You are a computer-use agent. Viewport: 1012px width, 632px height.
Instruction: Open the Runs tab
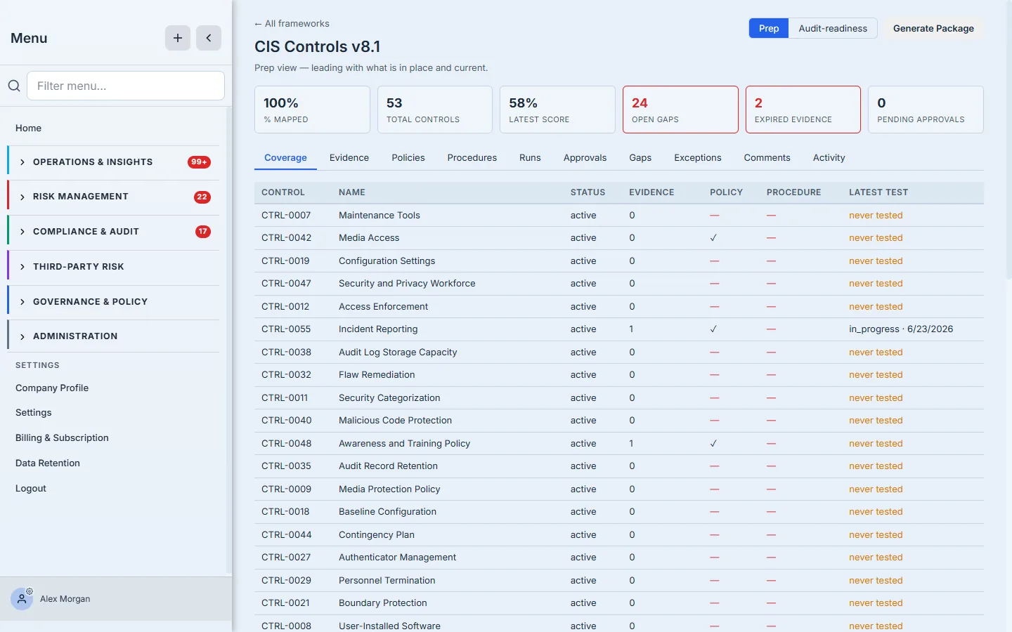530,158
